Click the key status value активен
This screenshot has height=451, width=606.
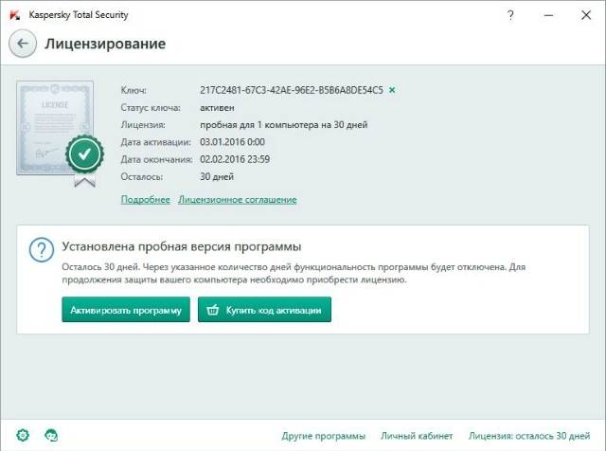click(x=217, y=107)
